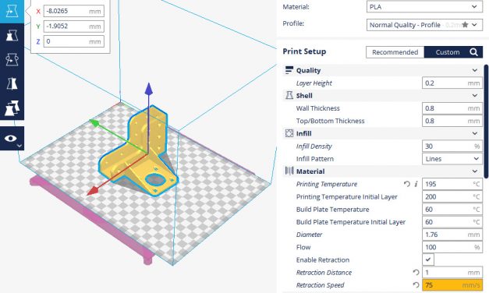Edit the Wall Thickness value field
This screenshot has height=293, width=489.
(452, 108)
